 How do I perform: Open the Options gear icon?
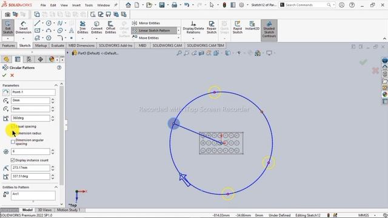241,5
